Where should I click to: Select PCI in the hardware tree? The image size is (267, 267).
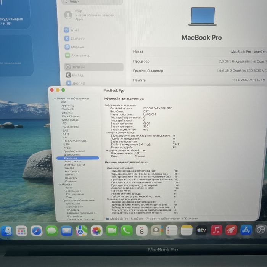click(64, 124)
